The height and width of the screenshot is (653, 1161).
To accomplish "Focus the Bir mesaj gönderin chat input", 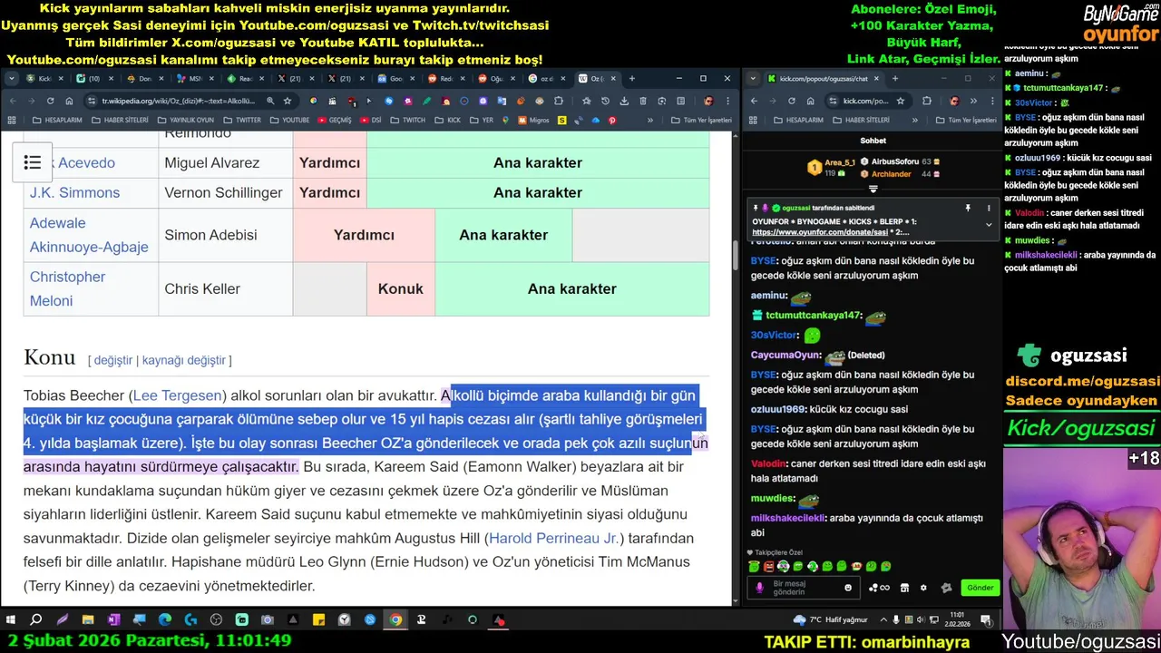I will point(805,588).
